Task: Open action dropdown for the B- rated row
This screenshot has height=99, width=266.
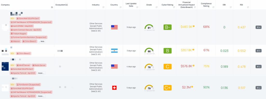Action: point(258,27)
